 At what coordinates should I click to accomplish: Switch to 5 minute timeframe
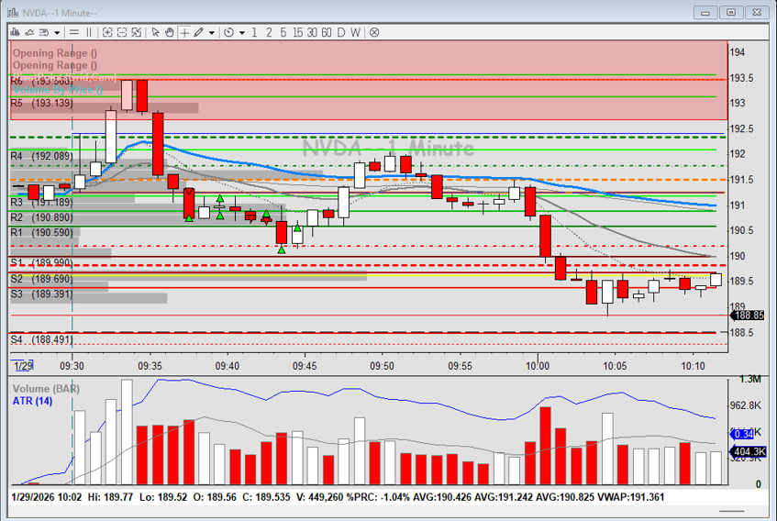283,33
